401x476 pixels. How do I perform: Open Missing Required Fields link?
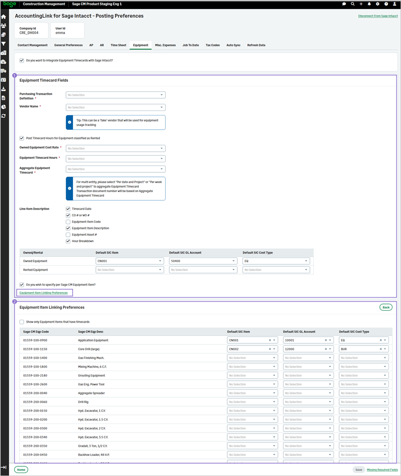click(x=382, y=470)
